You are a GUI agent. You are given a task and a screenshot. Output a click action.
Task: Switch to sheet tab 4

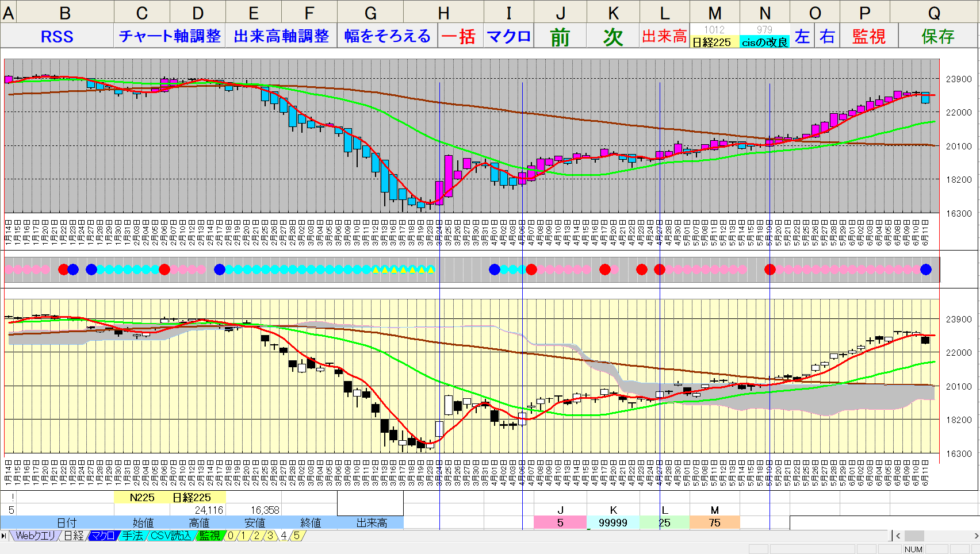click(283, 536)
